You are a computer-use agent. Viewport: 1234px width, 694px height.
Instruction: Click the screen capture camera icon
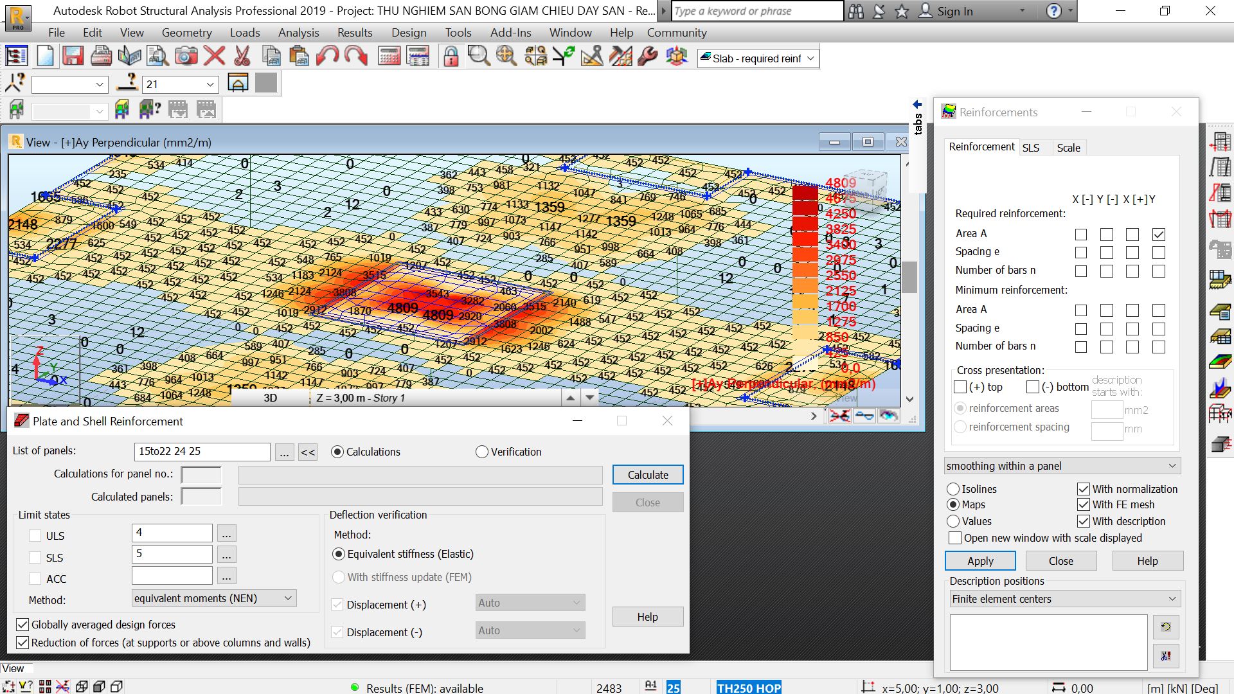pyautogui.click(x=186, y=57)
